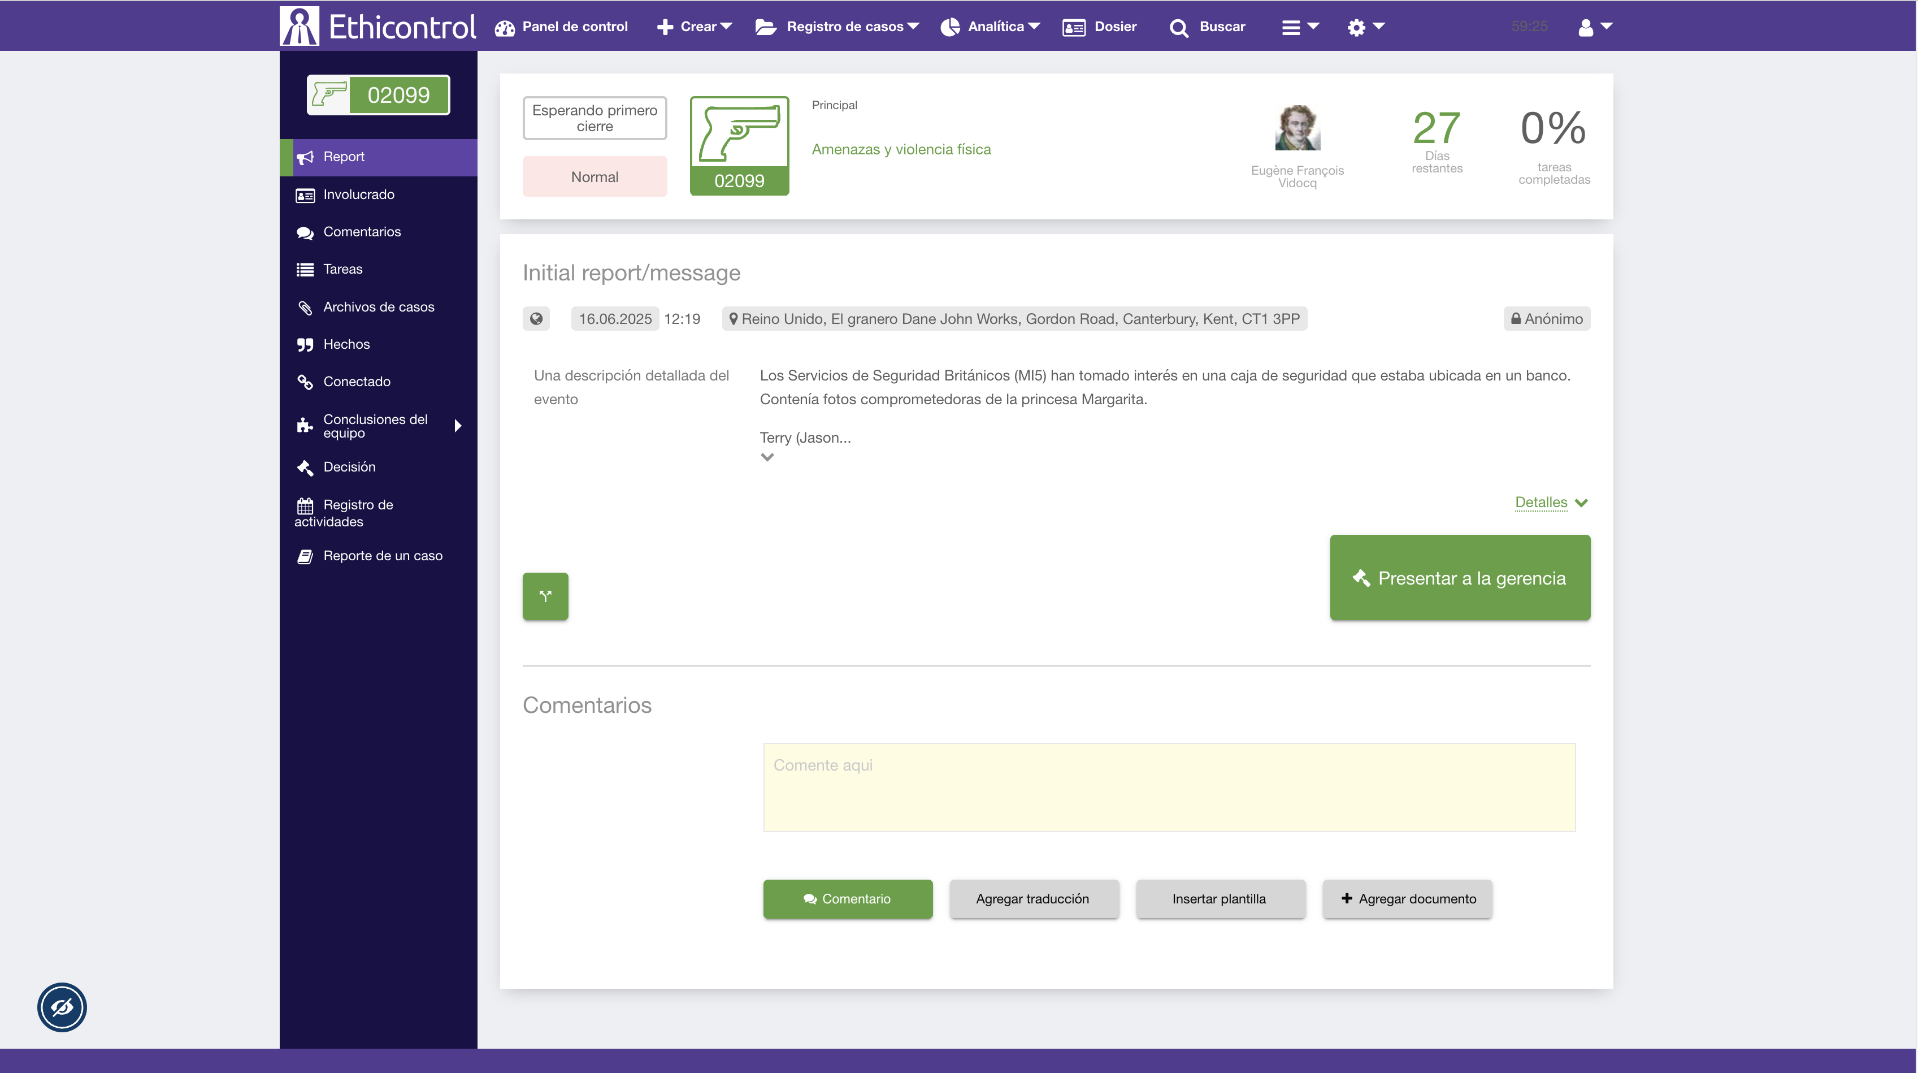
Task: Click the Ethicontrol logo icon
Action: click(x=300, y=26)
